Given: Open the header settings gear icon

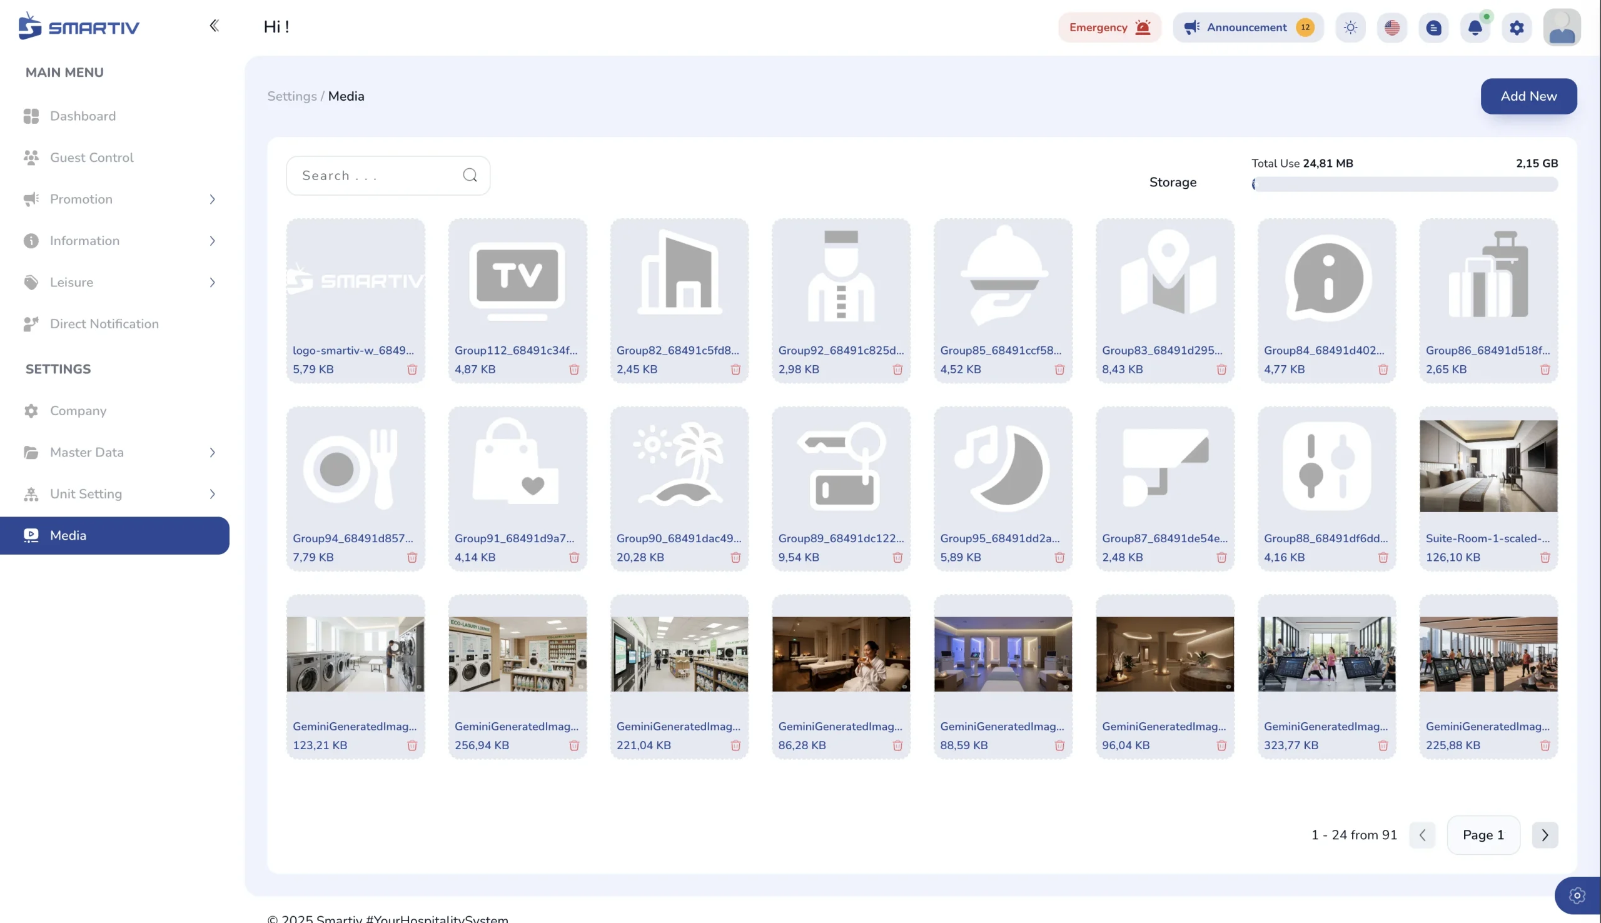Looking at the screenshot, I should tap(1517, 28).
